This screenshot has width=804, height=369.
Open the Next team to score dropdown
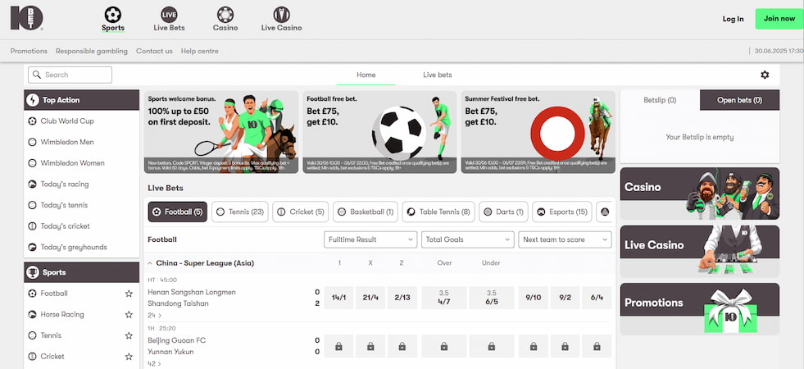coord(565,239)
